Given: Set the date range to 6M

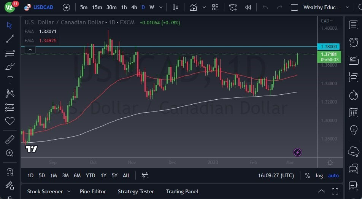Looking at the screenshot, I should 77,176.
